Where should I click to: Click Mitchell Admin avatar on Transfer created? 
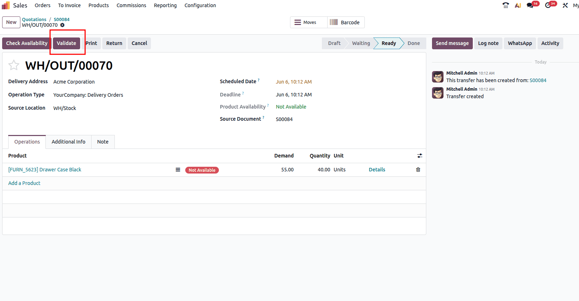[x=438, y=93]
